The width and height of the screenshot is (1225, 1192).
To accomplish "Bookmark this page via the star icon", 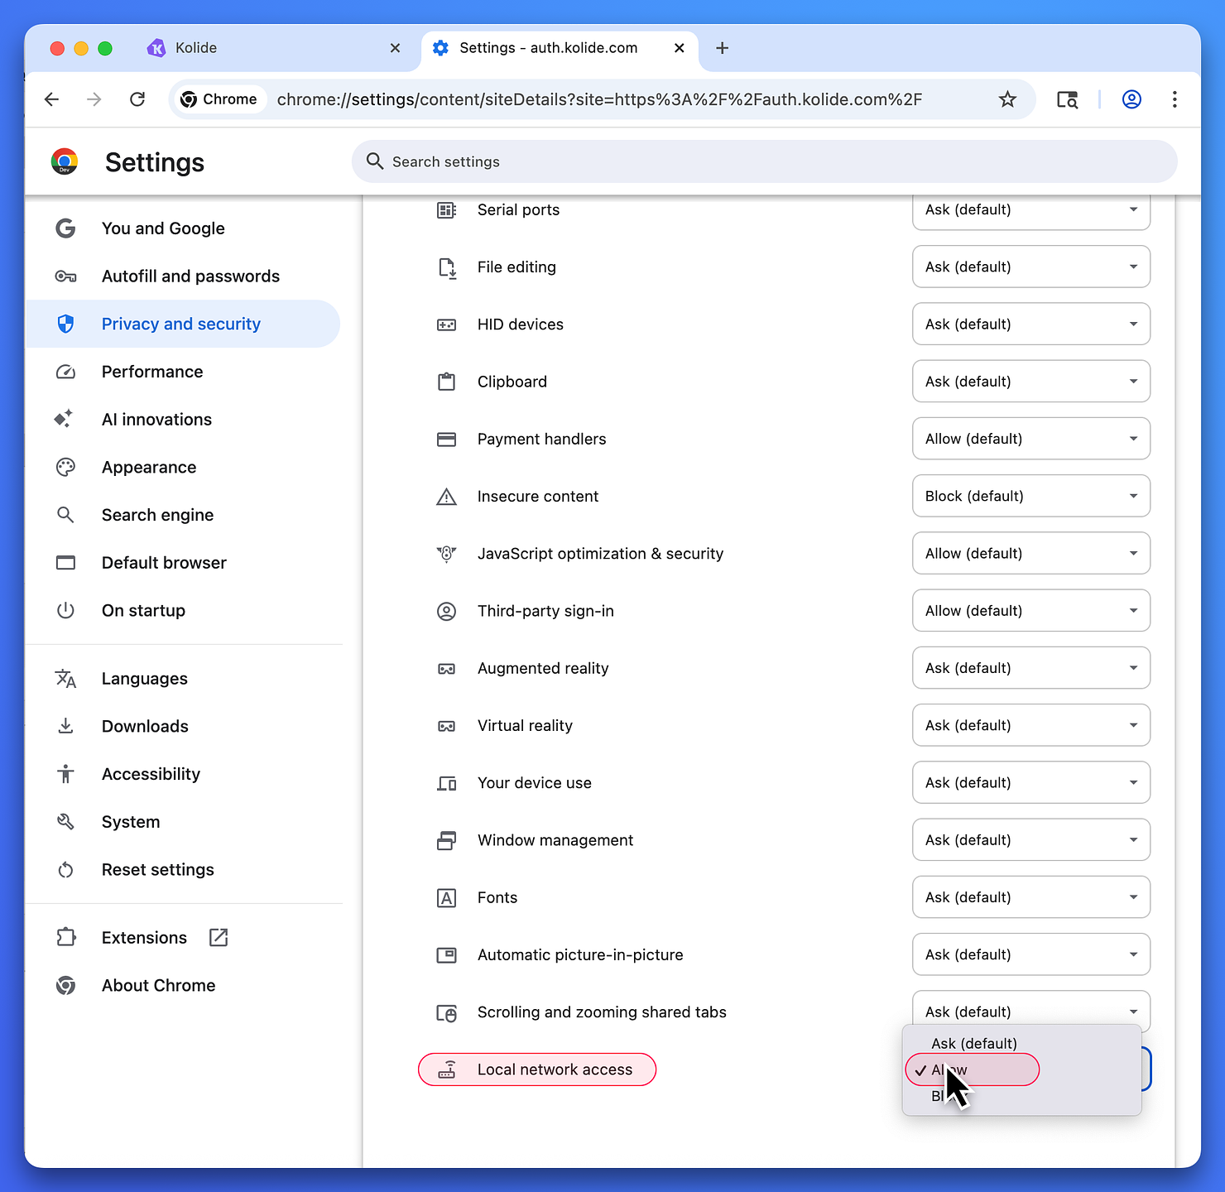I will 1007,99.
